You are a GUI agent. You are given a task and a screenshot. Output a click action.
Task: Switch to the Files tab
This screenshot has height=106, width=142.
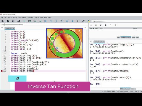point(137,37)
